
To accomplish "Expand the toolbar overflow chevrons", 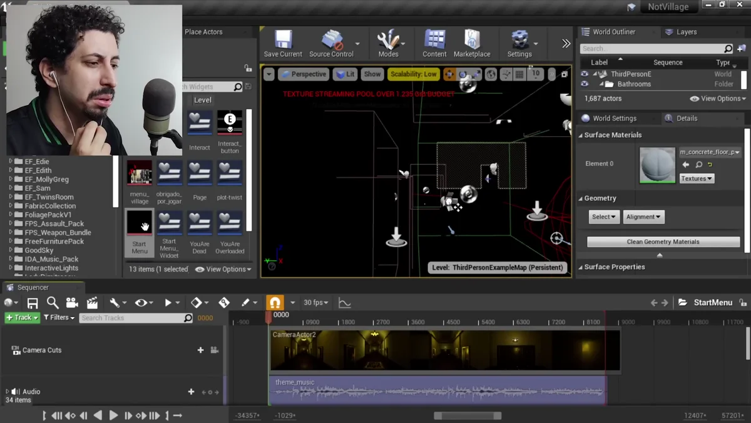I will (566, 44).
